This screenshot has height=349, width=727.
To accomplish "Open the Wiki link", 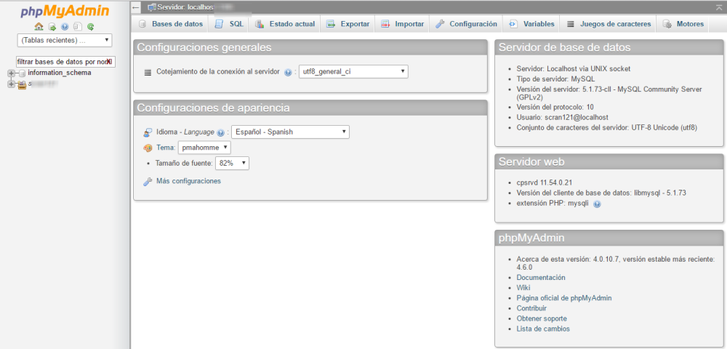I will [524, 287].
